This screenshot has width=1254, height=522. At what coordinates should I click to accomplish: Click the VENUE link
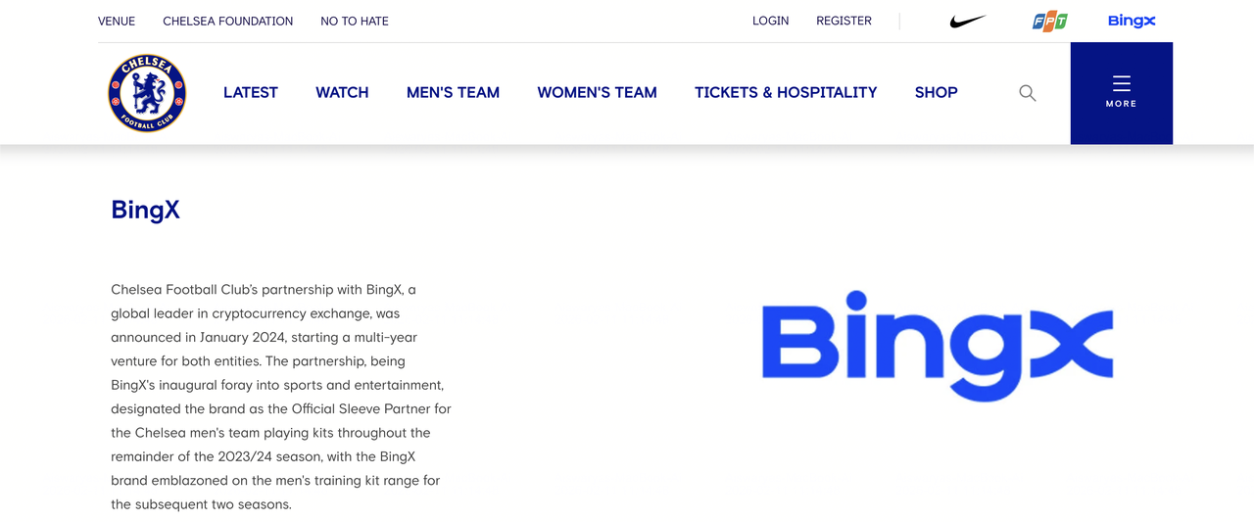(117, 21)
